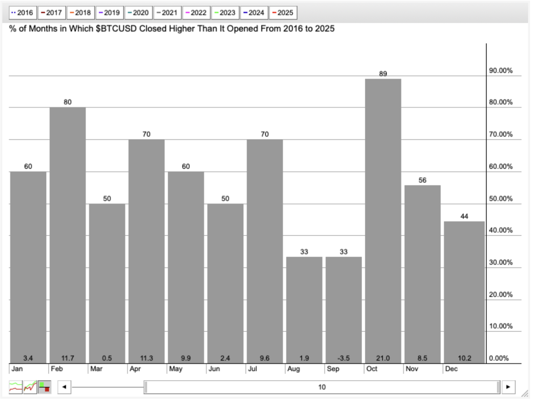Toggle the 2023 year legend button
Image resolution: width=533 pixels, height=402 pixels.
point(225,13)
